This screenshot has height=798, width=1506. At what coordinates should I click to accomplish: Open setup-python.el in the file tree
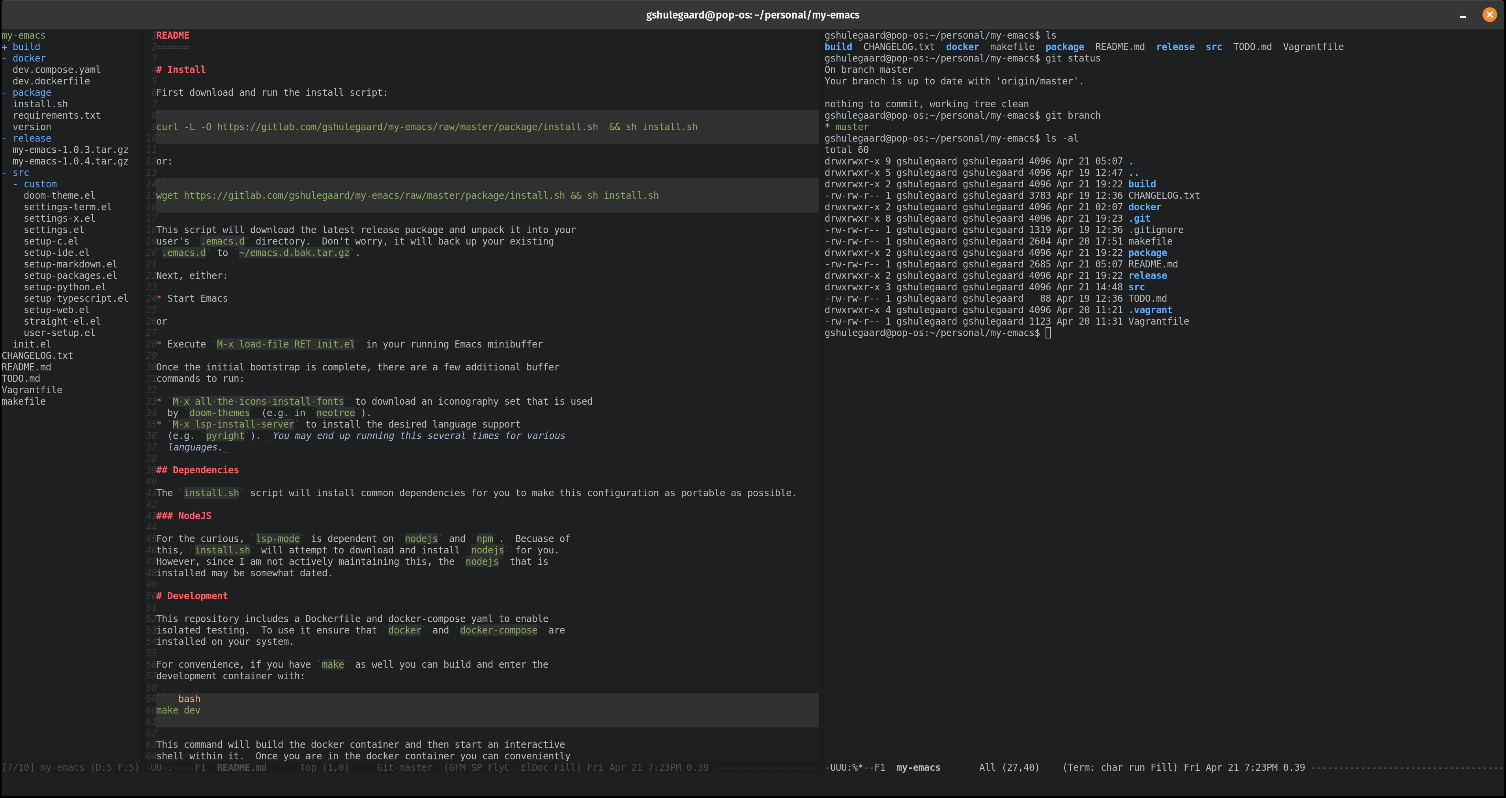point(65,287)
